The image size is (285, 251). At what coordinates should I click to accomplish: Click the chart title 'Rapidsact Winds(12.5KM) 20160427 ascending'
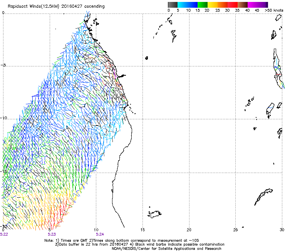tap(56, 7)
